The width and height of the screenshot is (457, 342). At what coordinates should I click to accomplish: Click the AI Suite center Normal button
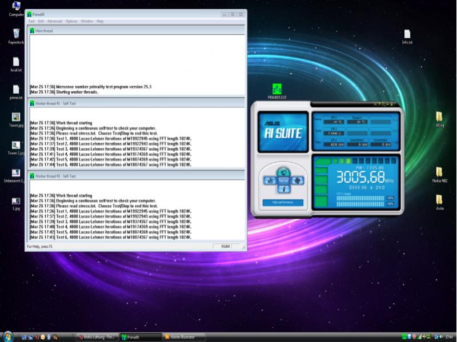point(283,180)
